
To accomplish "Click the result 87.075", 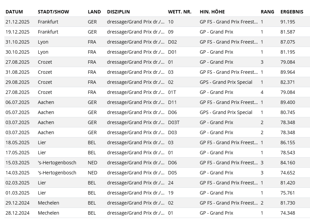I will point(288,42).
